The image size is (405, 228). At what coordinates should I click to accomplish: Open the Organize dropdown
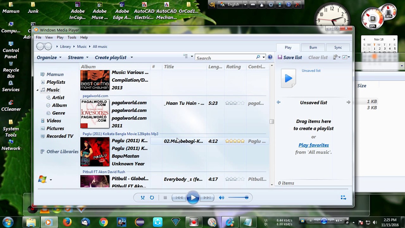tap(49, 57)
